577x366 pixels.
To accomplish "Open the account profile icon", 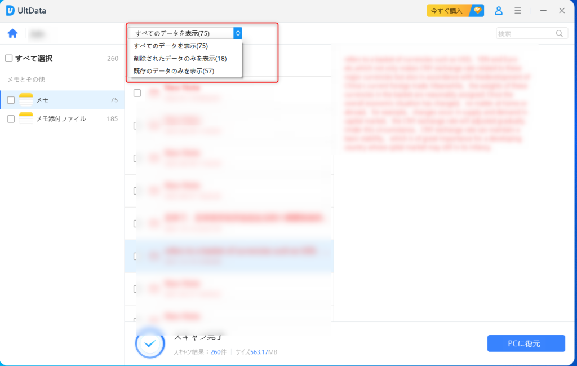I will [x=498, y=10].
